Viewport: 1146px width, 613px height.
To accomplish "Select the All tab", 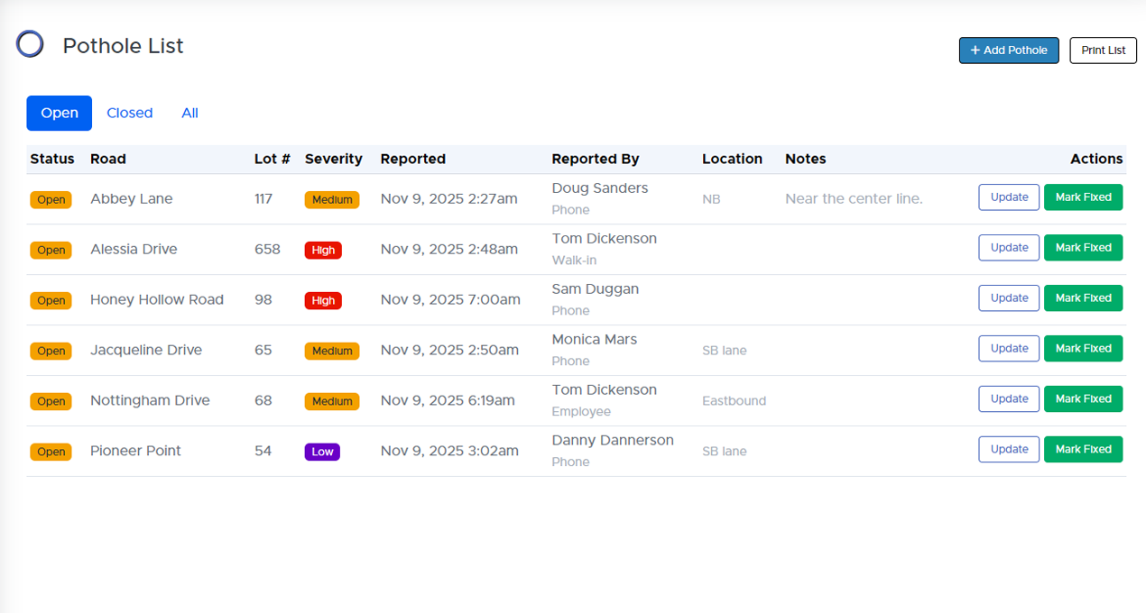I will pyautogui.click(x=189, y=114).
